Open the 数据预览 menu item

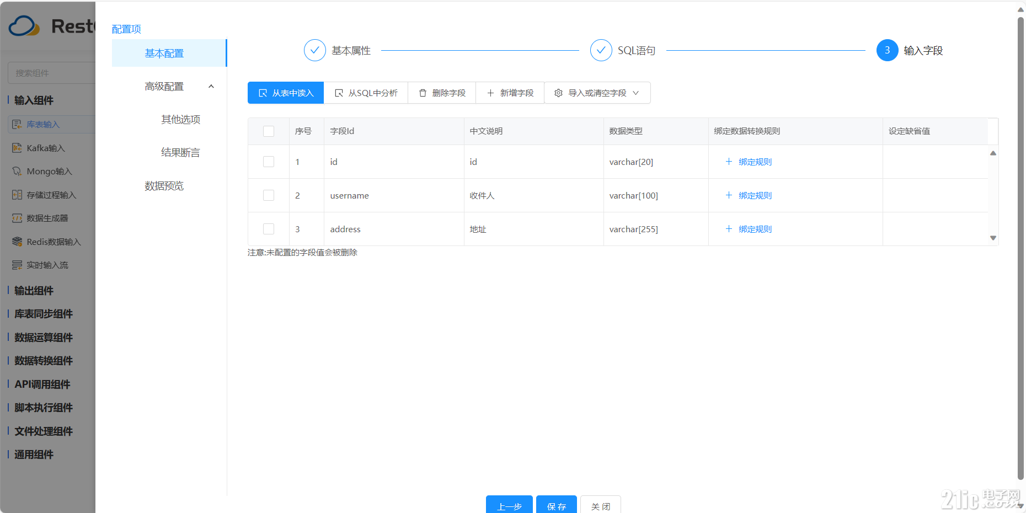164,186
